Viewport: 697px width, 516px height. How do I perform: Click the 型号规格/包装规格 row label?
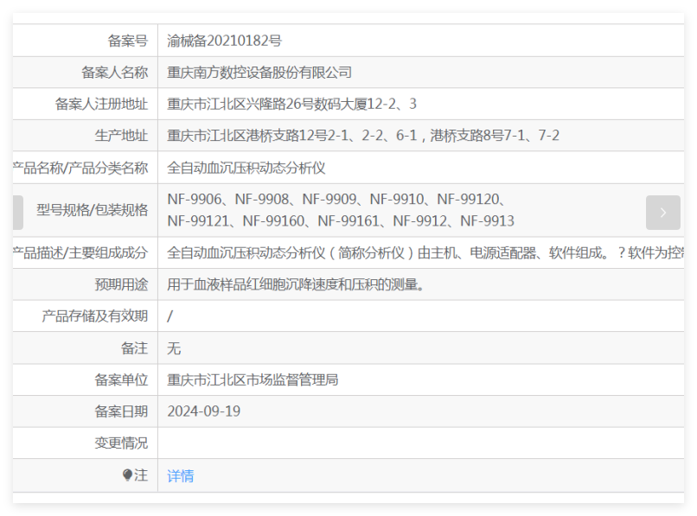92,210
